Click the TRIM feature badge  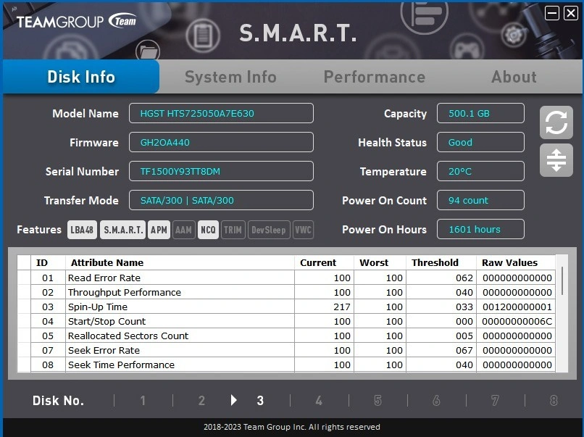coord(233,230)
